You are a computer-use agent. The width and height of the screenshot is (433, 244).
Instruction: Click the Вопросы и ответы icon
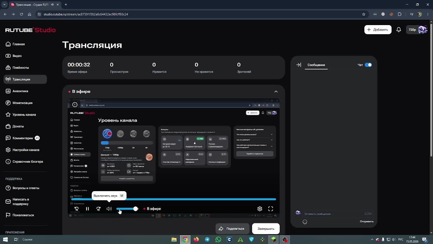coord(8,188)
